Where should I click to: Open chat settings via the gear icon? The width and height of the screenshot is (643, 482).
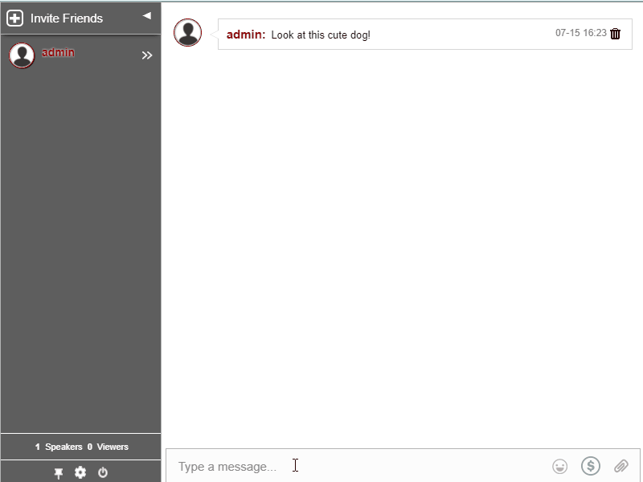pyautogui.click(x=80, y=472)
